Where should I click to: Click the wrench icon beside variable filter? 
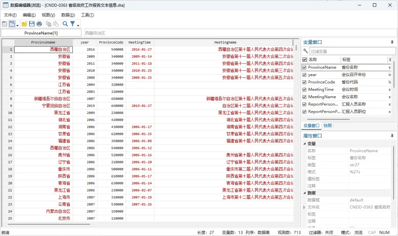pos(306,51)
